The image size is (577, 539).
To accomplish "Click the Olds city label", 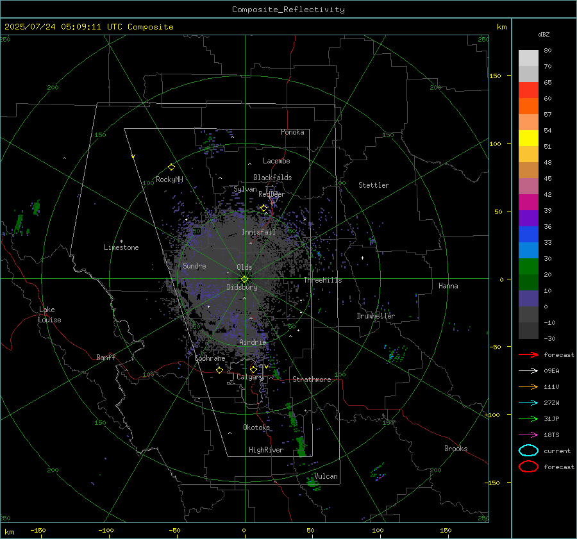I will click(244, 267).
